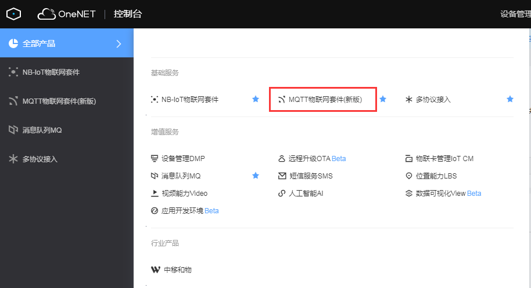This screenshot has width=531, height=288.
Task: Select 全部产品 in the sidebar
Action: pyautogui.click(x=67, y=43)
